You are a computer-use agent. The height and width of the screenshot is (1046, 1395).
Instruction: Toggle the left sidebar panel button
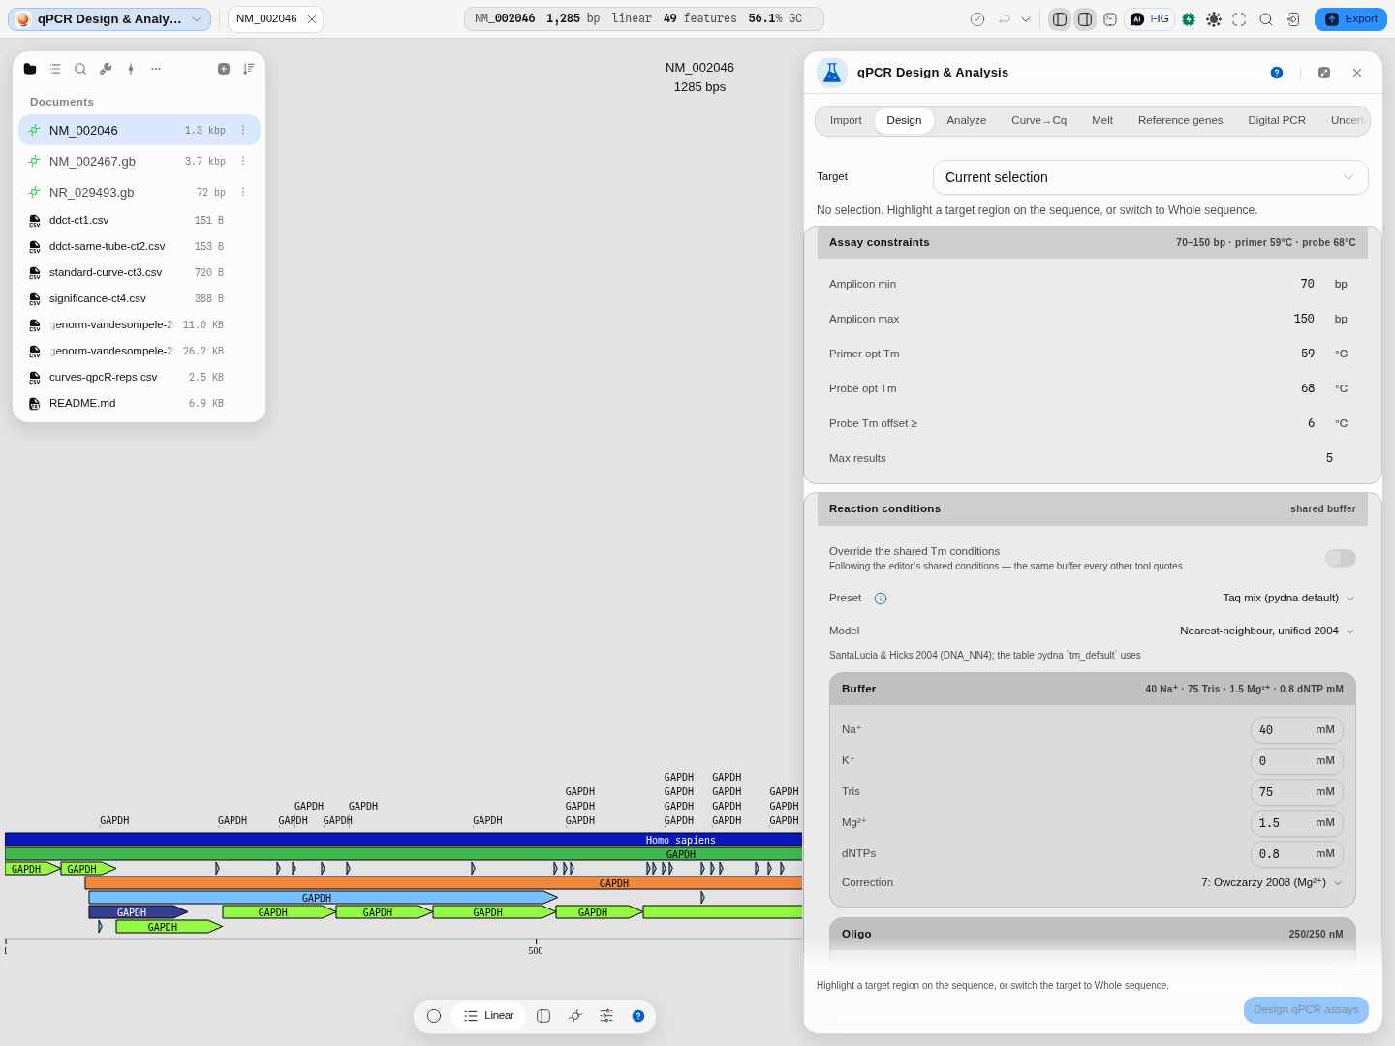pyautogui.click(x=1060, y=19)
